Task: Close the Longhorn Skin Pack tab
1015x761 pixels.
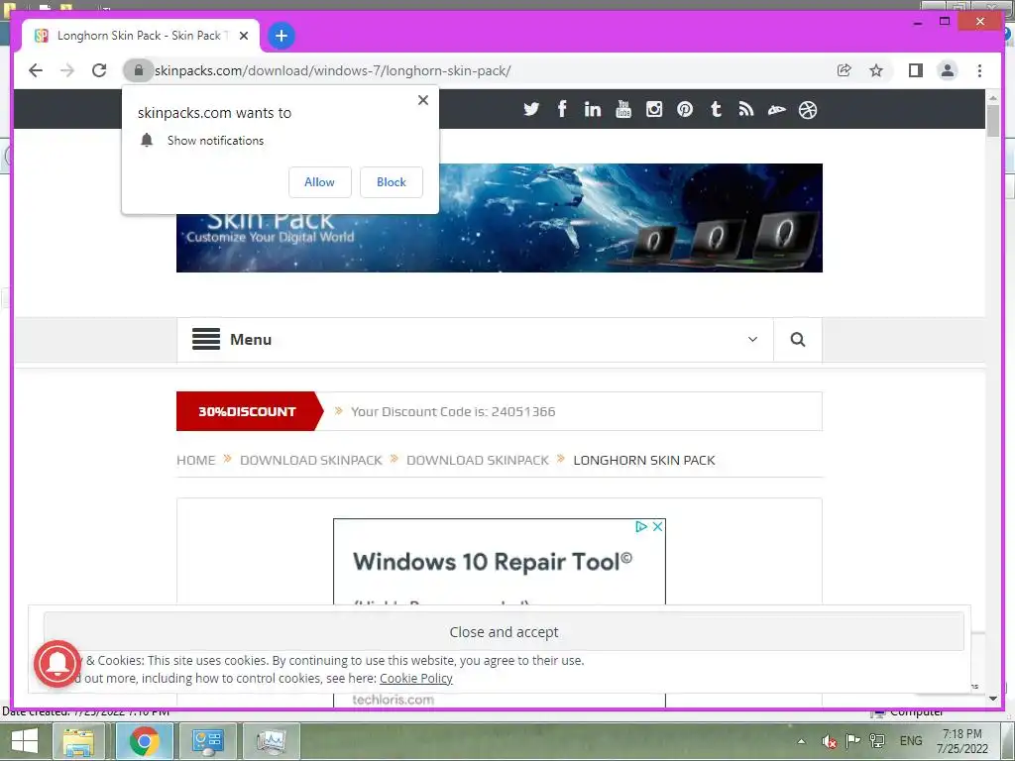Action: (x=244, y=36)
